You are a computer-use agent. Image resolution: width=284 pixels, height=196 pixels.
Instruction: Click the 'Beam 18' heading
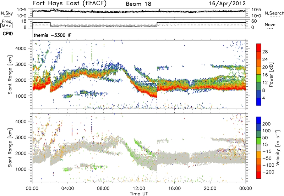138,4
